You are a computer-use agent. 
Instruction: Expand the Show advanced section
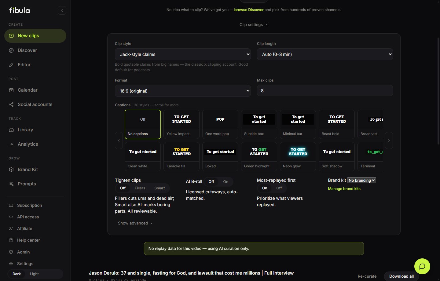point(135,223)
